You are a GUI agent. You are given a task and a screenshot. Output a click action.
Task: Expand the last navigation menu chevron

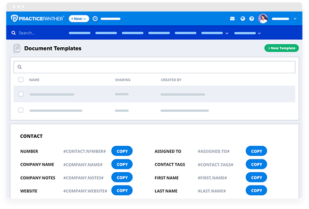pyautogui.click(x=260, y=34)
